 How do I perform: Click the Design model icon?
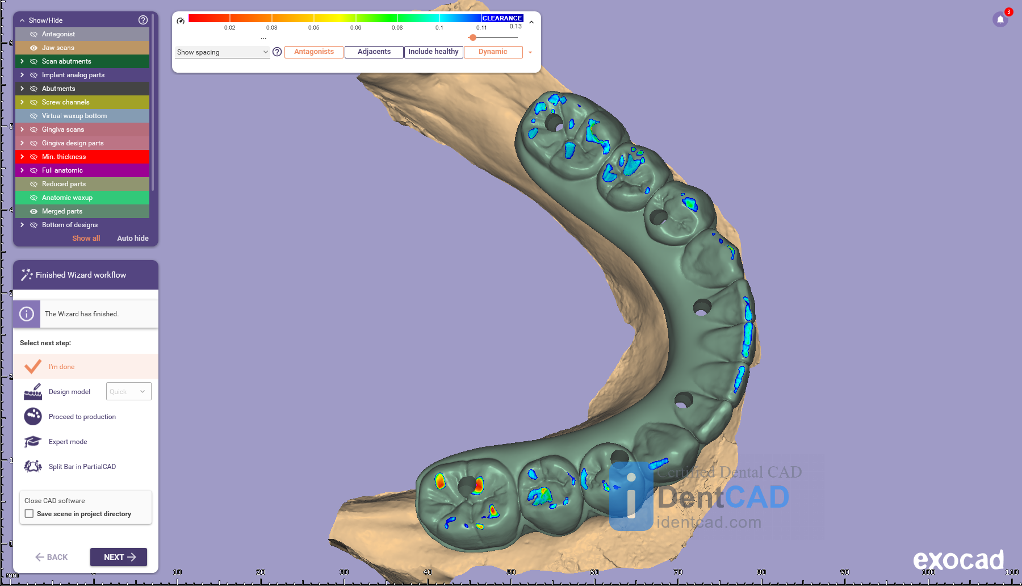[33, 392]
